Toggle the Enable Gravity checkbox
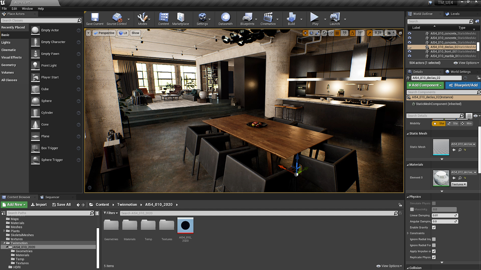This screenshot has width=481, height=270. (434, 227)
